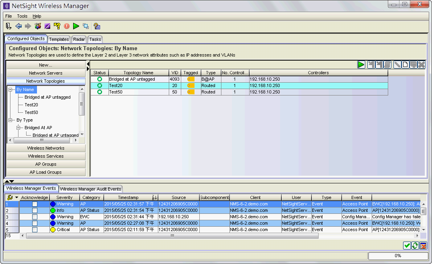
Task: Click the green checkmark acknowledge events icon
Action: click(x=407, y=246)
